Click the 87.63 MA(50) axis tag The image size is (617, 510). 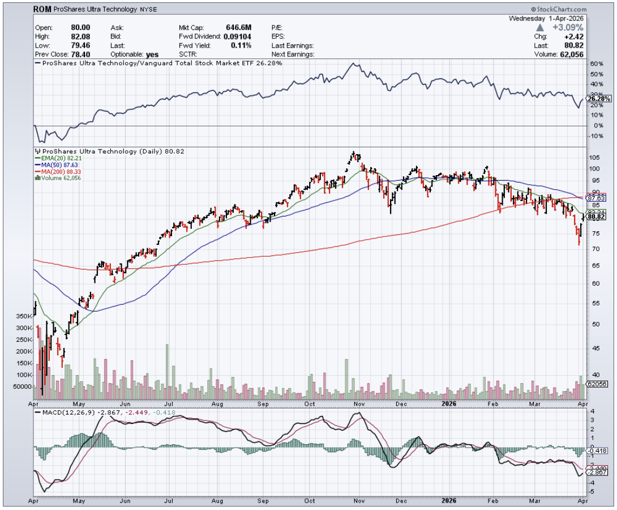click(597, 198)
